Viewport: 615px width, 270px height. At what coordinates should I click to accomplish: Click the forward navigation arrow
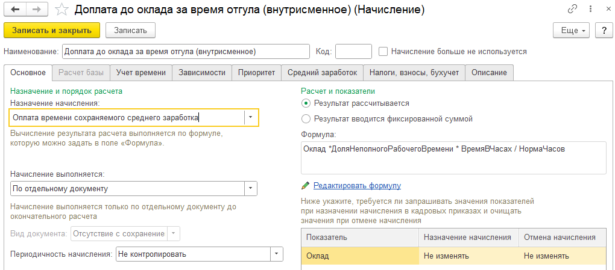tap(36, 10)
